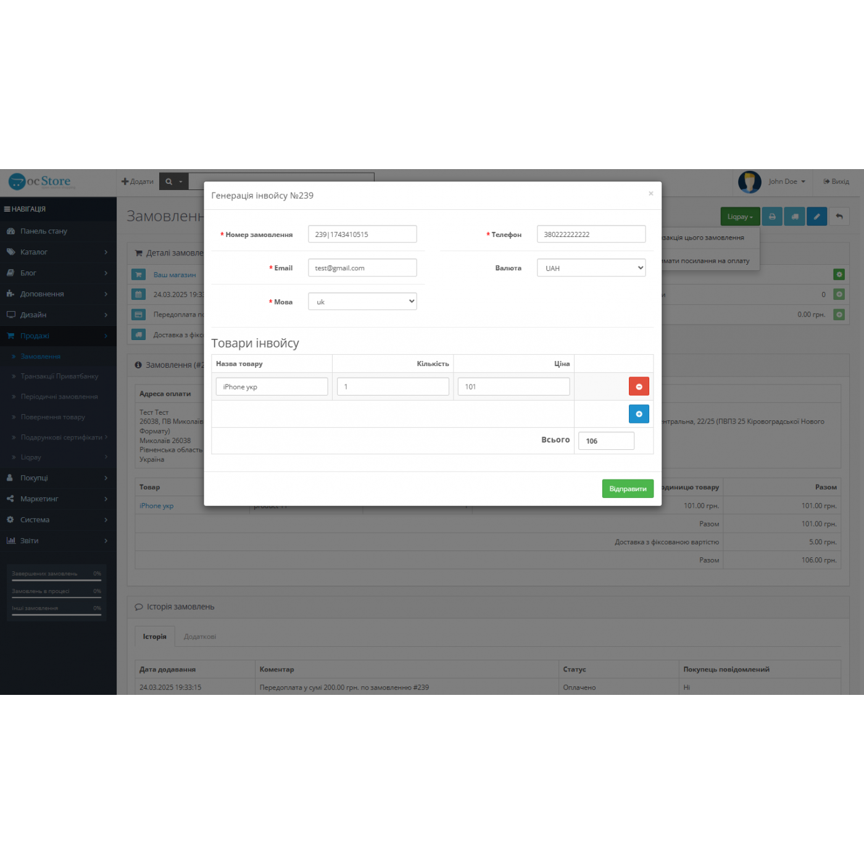Open the Мова language dropdown
The width and height of the screenshot is (864, 864).
(362, 302)
